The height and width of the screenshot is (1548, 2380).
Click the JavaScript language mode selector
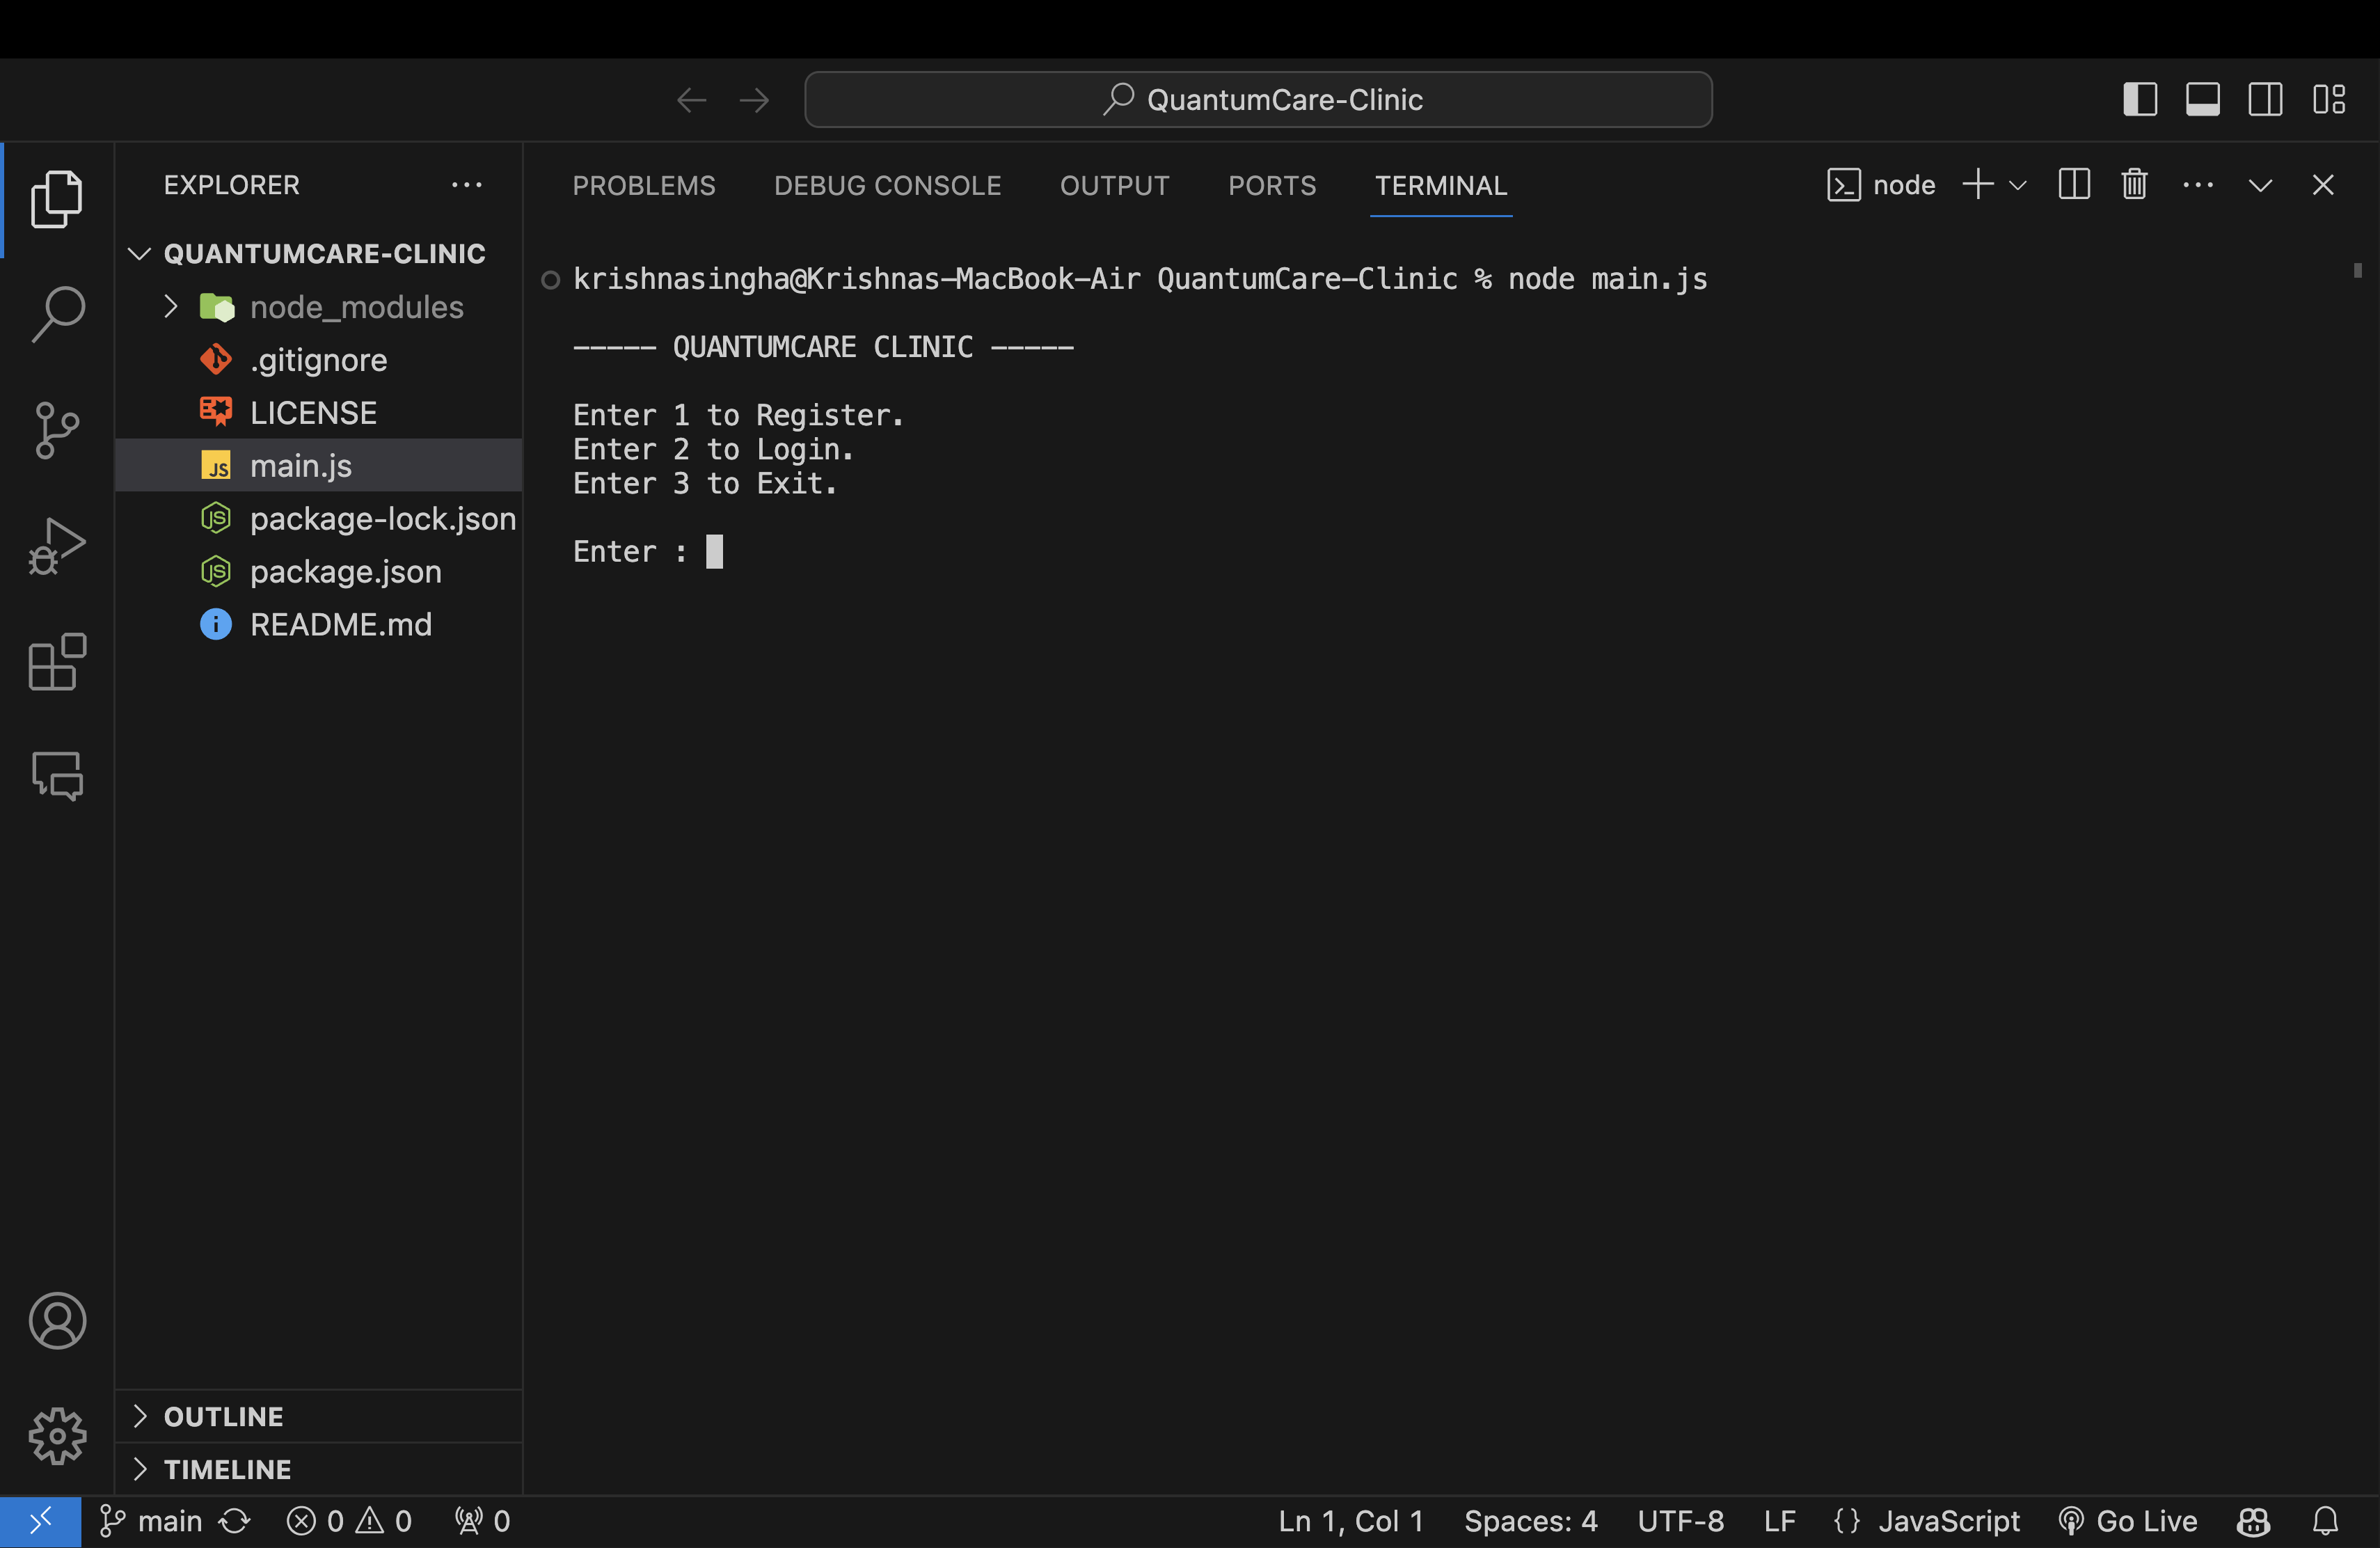coord(1947,1521)
